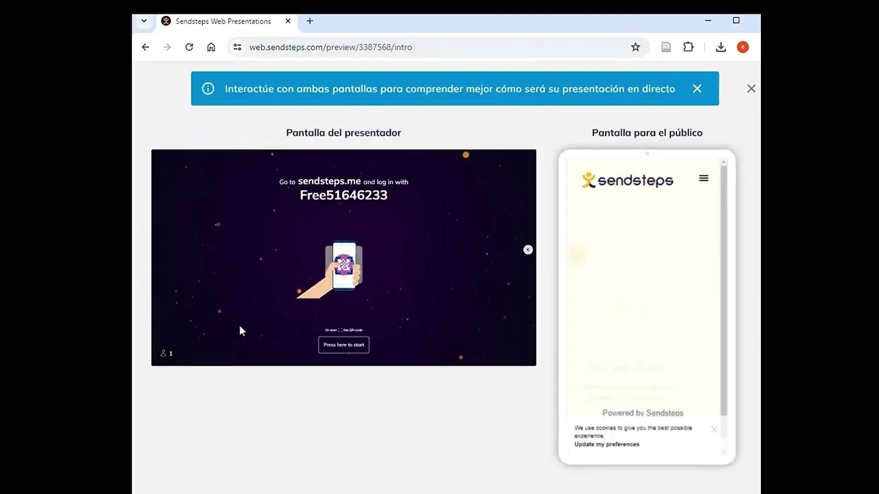Click the round arrow button on presenter slide edge
This screenshot has width=879, height=494.
click(527, 250)
